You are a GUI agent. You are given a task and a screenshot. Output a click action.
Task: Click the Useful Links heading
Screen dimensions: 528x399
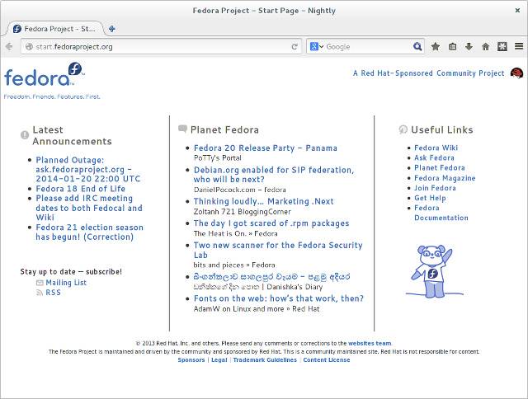[x=442, y=130]
